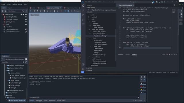Select the Rotate mode tool in viewport toolbar

coord(37,11)
